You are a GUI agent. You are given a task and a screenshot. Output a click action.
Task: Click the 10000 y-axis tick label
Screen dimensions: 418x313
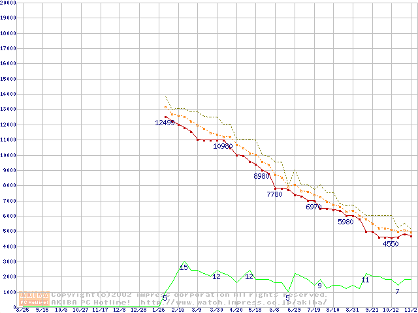[x=8, y=155]
